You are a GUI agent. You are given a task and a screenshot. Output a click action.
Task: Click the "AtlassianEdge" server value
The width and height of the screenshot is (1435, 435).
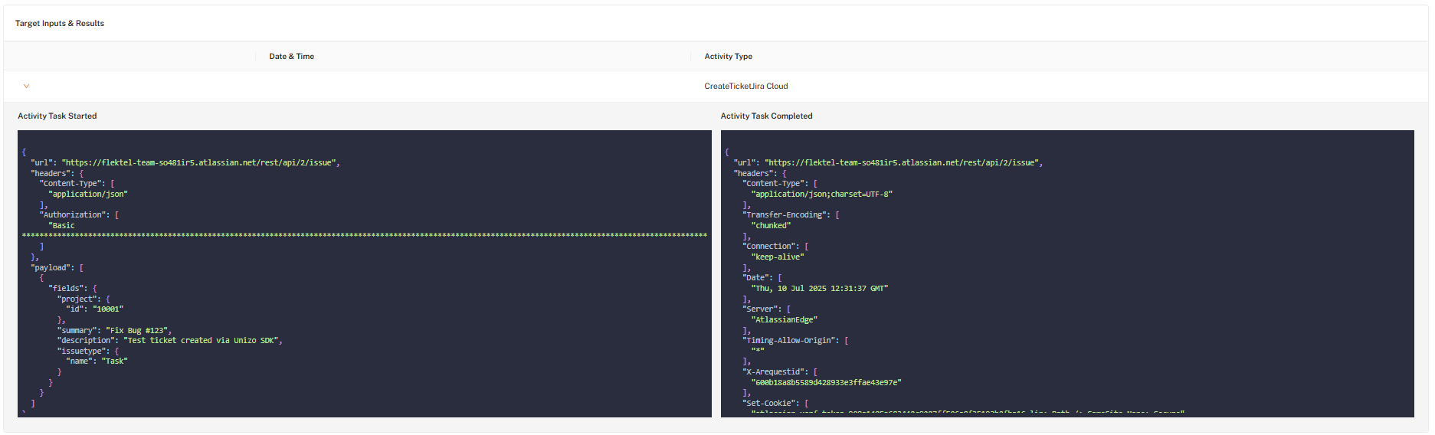[784, 320]
